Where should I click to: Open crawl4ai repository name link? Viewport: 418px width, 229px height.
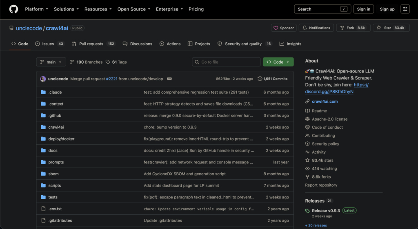pos(57,28)
